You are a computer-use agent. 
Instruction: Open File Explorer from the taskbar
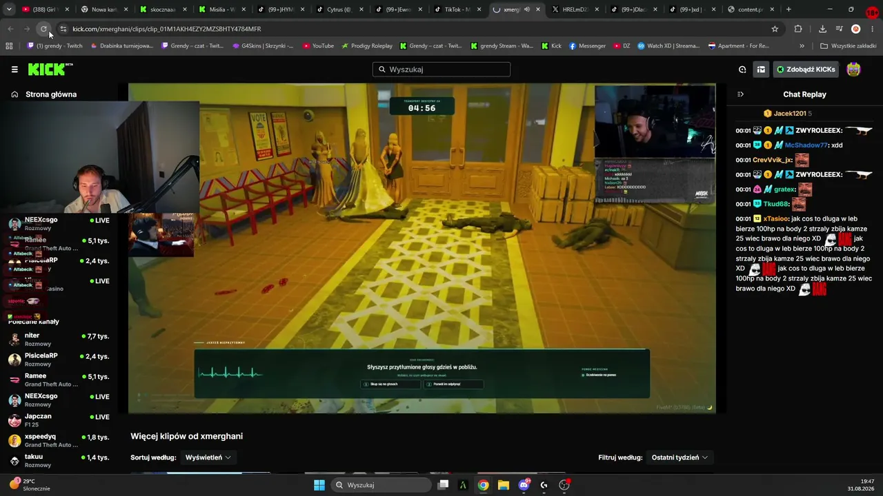point(504,485)
